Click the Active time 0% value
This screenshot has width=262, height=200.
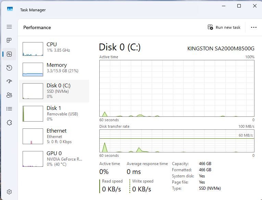coord(104,172)
